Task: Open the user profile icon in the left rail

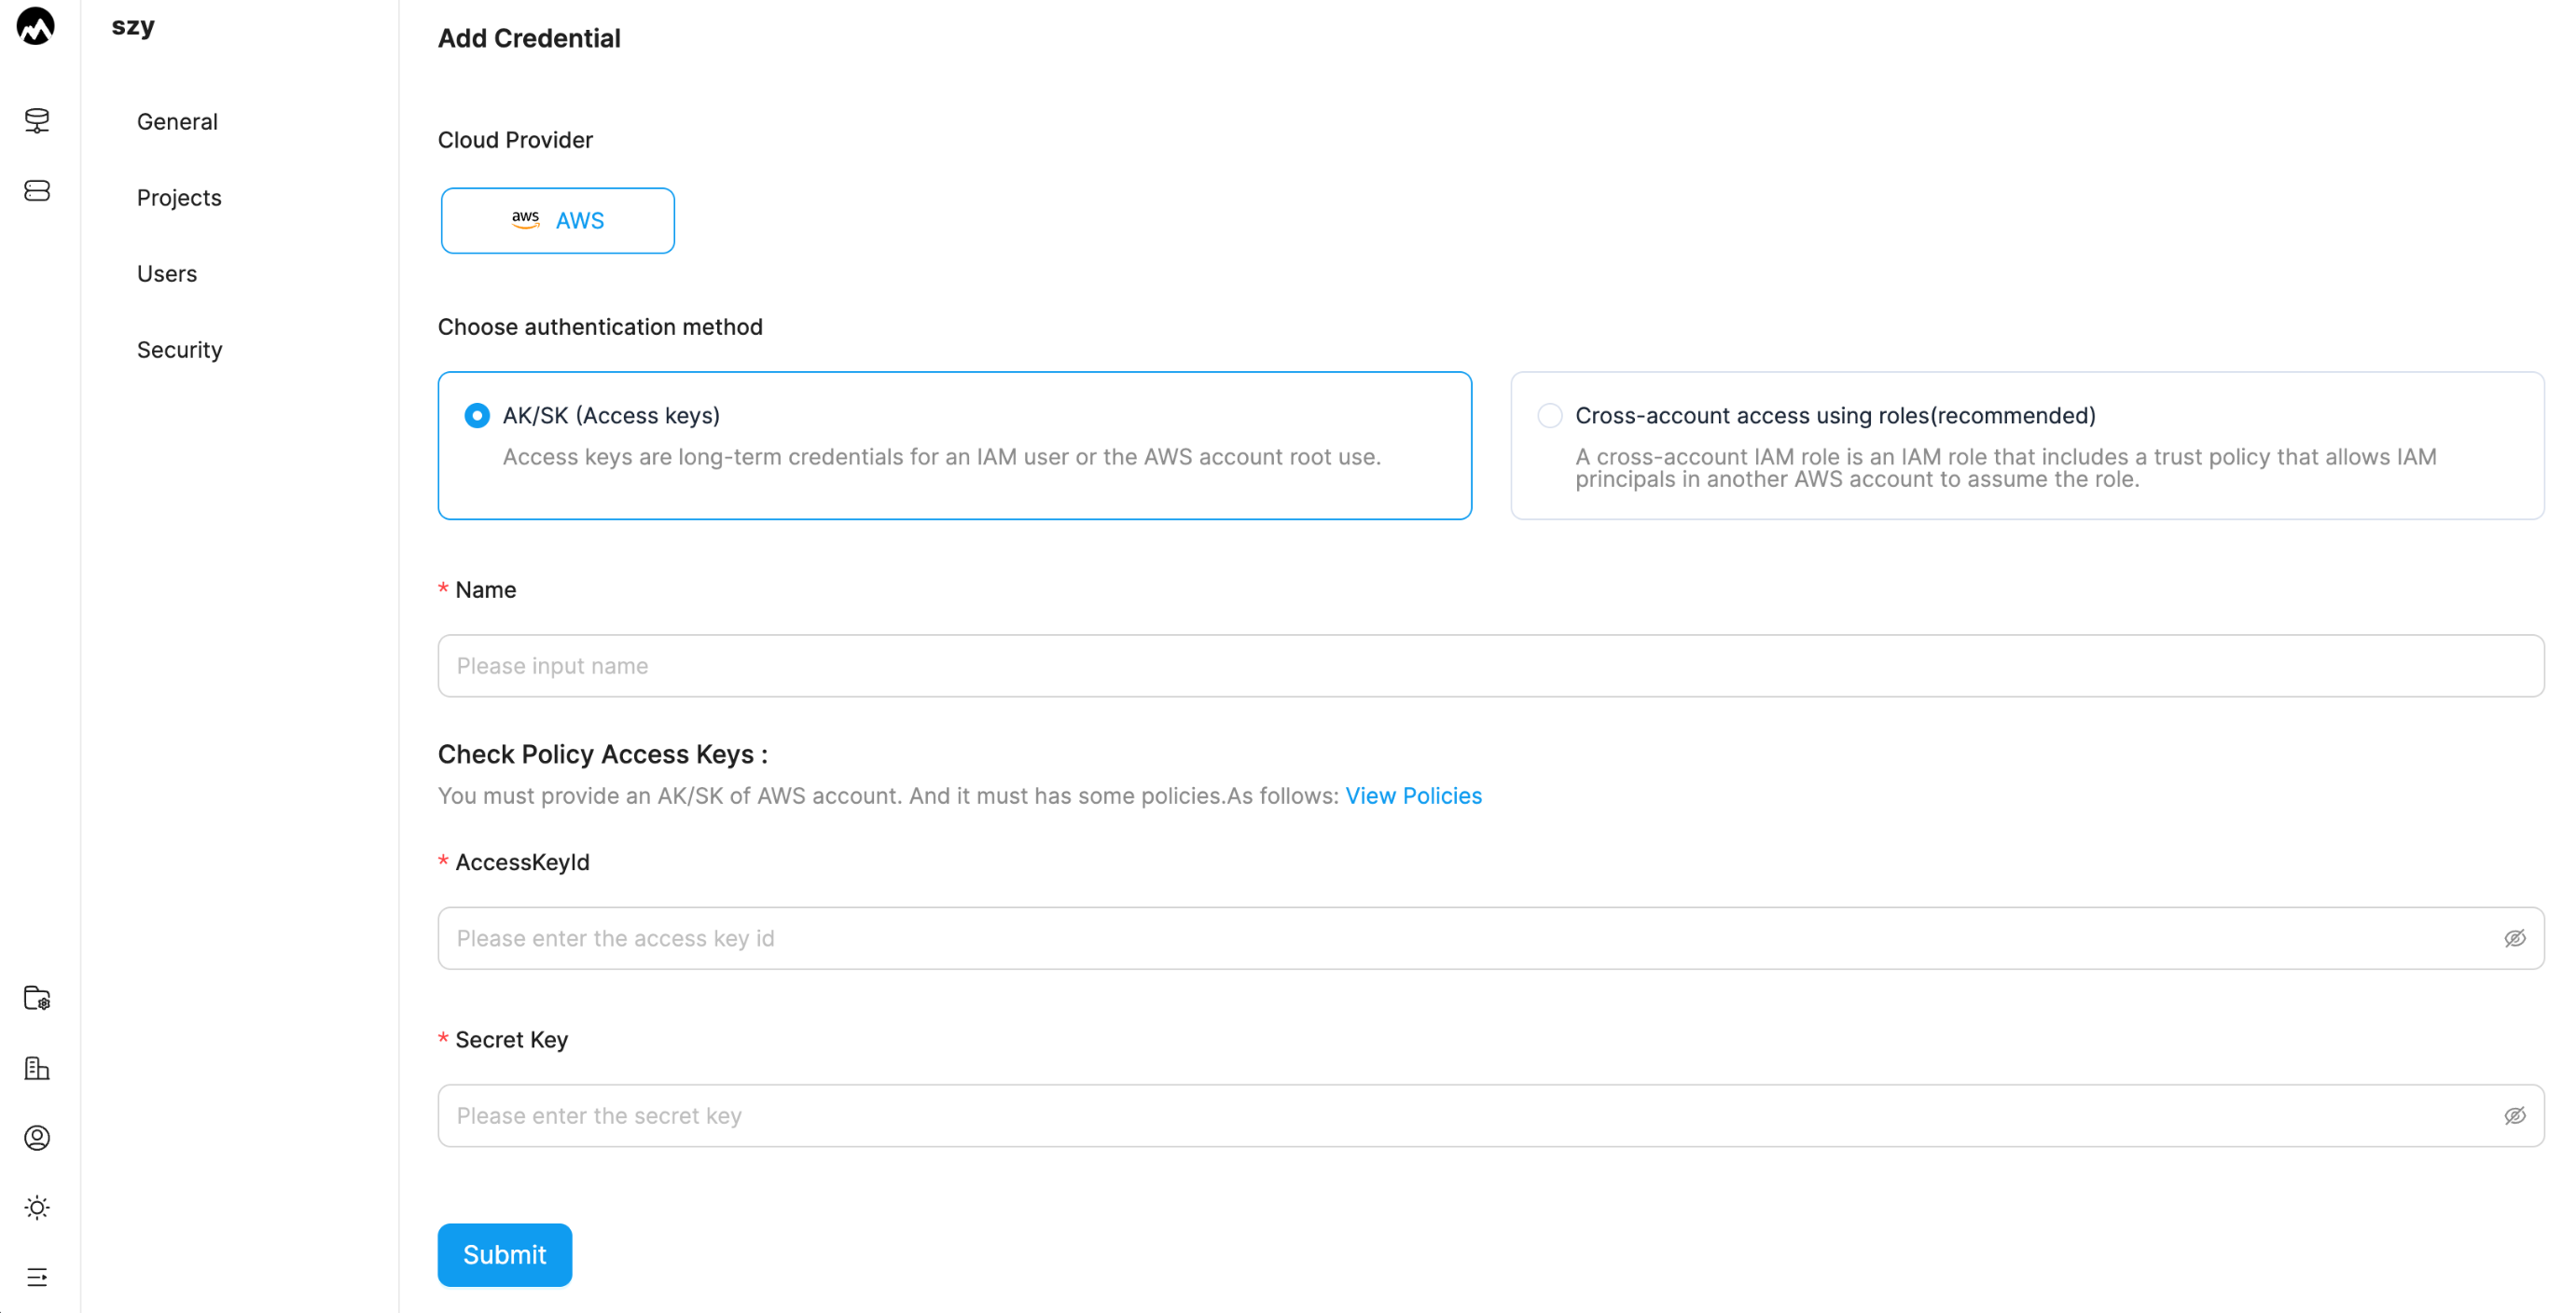Action: [37, 1138]
